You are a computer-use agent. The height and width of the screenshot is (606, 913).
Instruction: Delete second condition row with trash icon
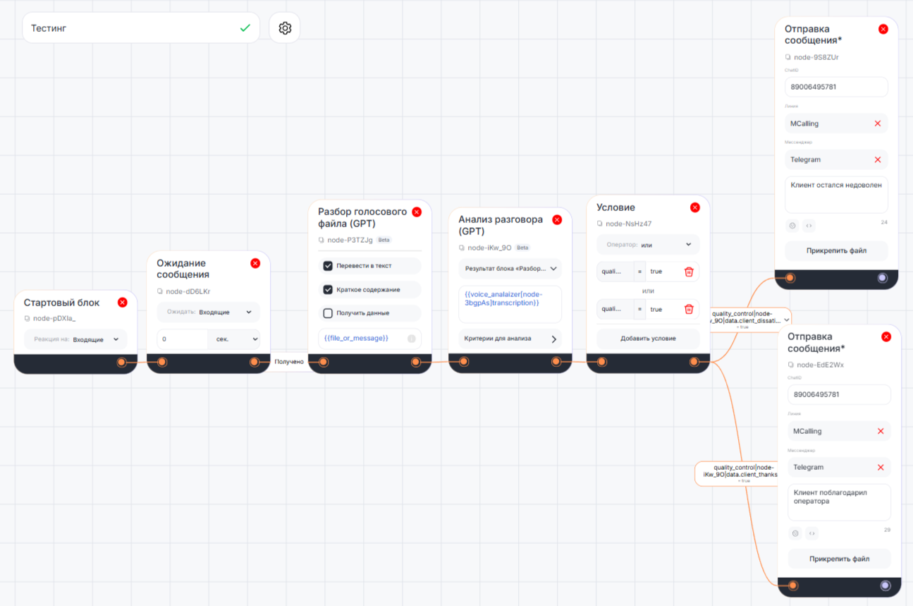click(x=689, y=309)
